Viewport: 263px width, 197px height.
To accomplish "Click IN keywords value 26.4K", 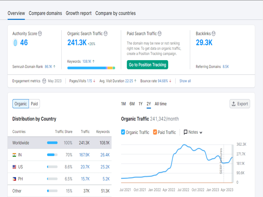I will coord(105,155).
